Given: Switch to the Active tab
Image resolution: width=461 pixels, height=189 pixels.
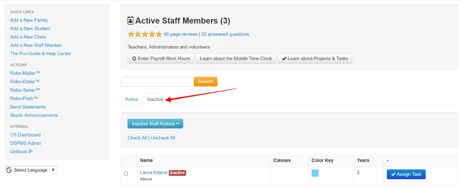Looking at the screenshot, I should (132, 99).
